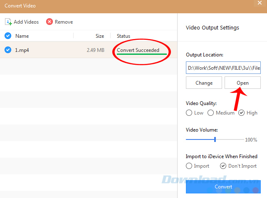Viewport: 267px width, 198px height.
Task: Sort list by Name column header
Action: pyautogui.click(x=22, y=36)
